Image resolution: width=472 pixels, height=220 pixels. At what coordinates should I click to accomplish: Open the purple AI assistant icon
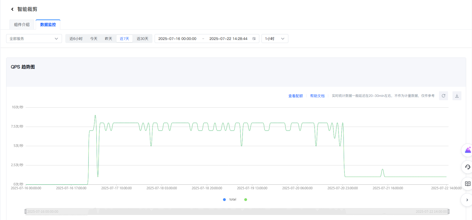(468, 150)
